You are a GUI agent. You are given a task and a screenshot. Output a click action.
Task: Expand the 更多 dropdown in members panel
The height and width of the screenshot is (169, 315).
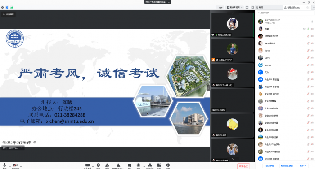pyautogui.click(x=302, y=166)
